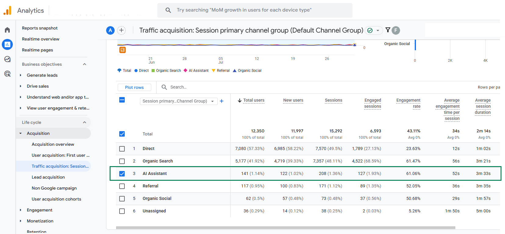Open the Home icon in left rail
The image size is (505, 234).
[x=7, y=30]
